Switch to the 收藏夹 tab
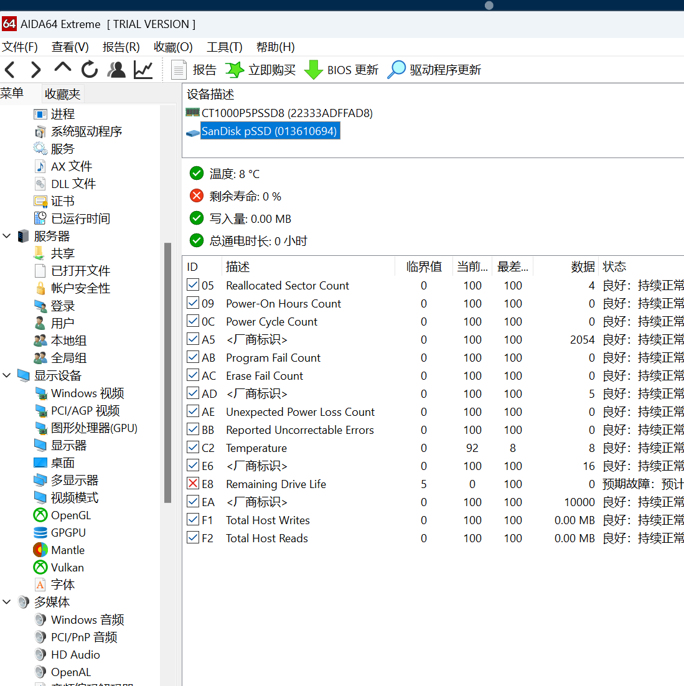The height and width of the screenshot is (686, 684). [62, 94]
